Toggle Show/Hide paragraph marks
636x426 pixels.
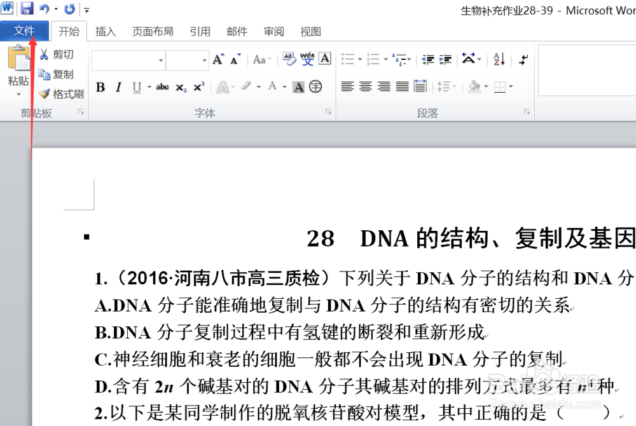point(523,58)
